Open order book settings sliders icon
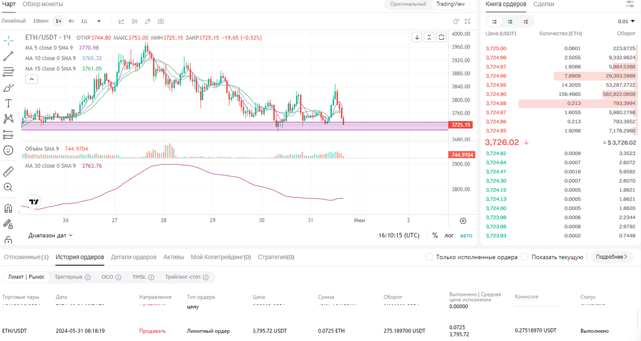641x341 pixels. [630, 4]
